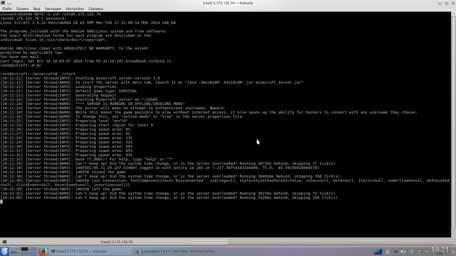
Task: Open the Klipper clipboard scissors icon
Action: point(388,251)
